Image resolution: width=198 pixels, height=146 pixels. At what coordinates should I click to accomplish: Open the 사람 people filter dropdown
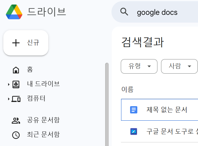tap(179, 66)
